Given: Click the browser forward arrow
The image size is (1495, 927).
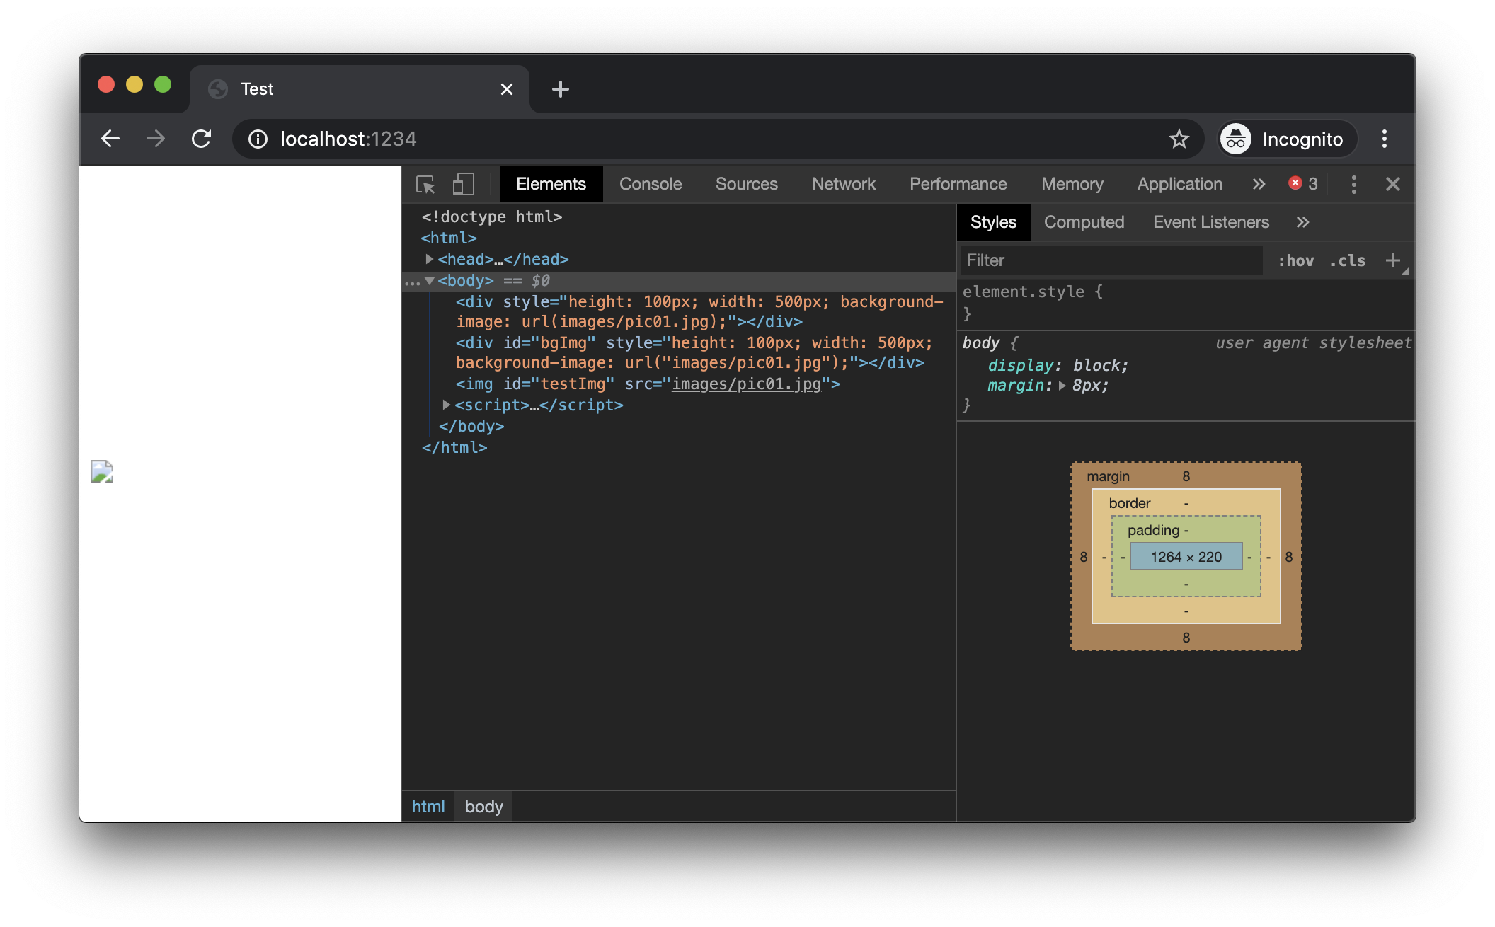Looking at the screenshot, I should [x=156, y=139].
